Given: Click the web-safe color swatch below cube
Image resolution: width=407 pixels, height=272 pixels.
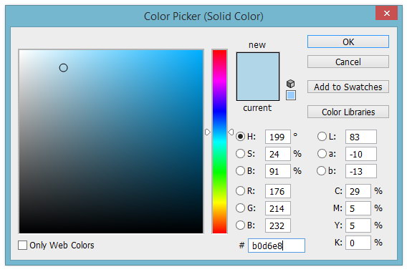Looking at the screenshot, I should tap(291, 95).
